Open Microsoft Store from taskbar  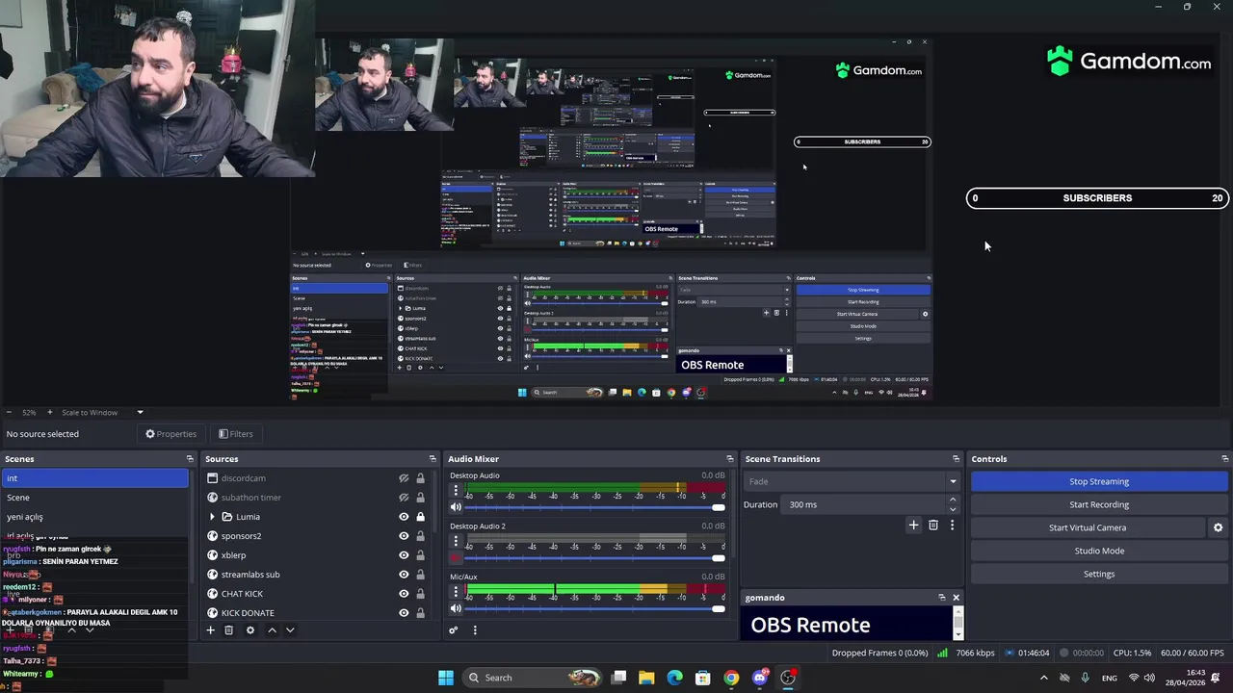703,678
